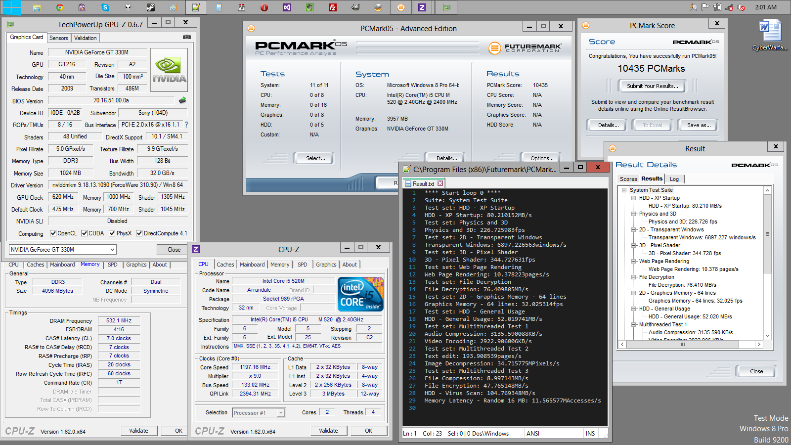The image size is (791, 445).
Task: Collapse the File Decryption node
Action: click(x=634, y=277)
